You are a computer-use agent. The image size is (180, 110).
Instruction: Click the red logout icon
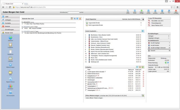click(x=176, y=11)
